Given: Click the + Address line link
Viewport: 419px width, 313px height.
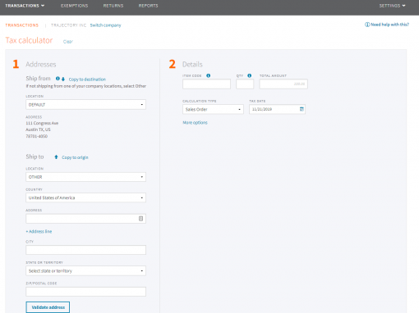Looking at the screenshot, I should 39,231.
